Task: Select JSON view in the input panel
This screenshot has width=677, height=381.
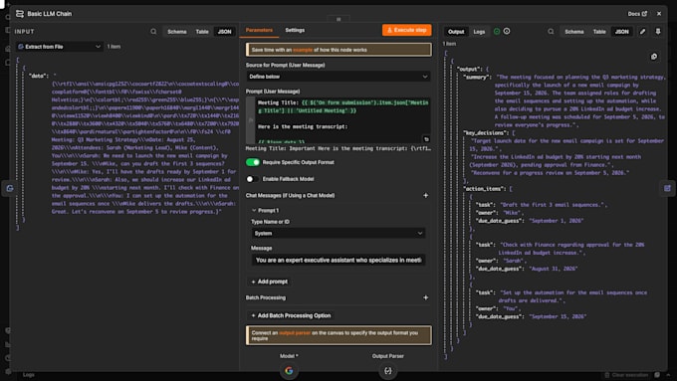Action: pyautogui.click(x=224, y=32)
